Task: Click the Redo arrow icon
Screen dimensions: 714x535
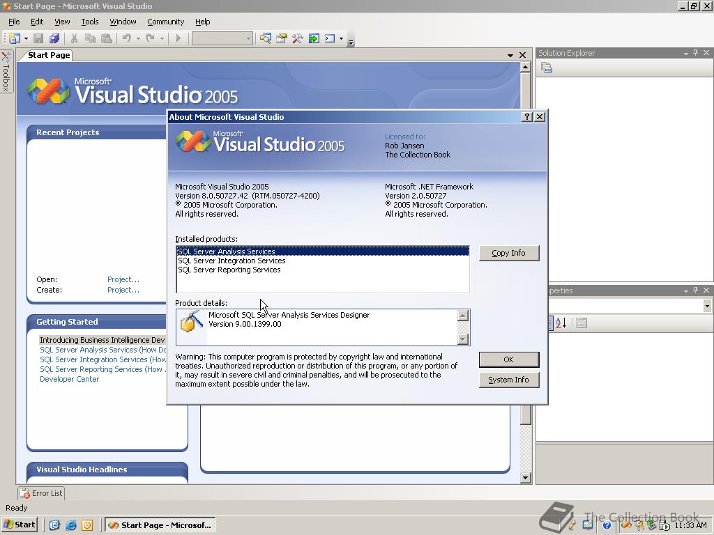Action: point(151,39)
